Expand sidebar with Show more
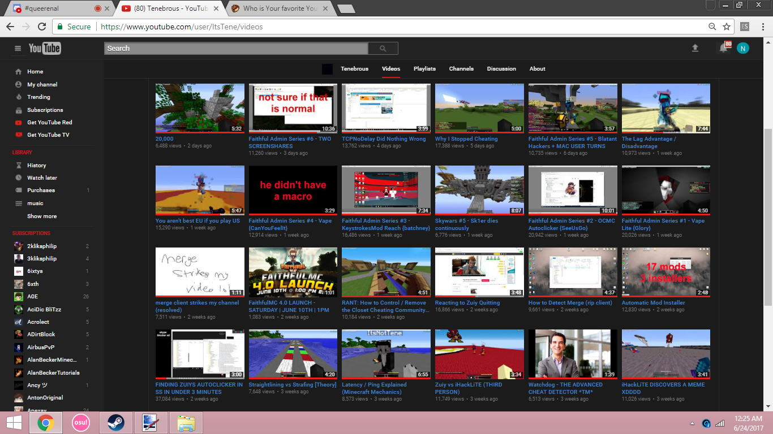This screenshot has height=434, width=773. (x=42, y=216)
